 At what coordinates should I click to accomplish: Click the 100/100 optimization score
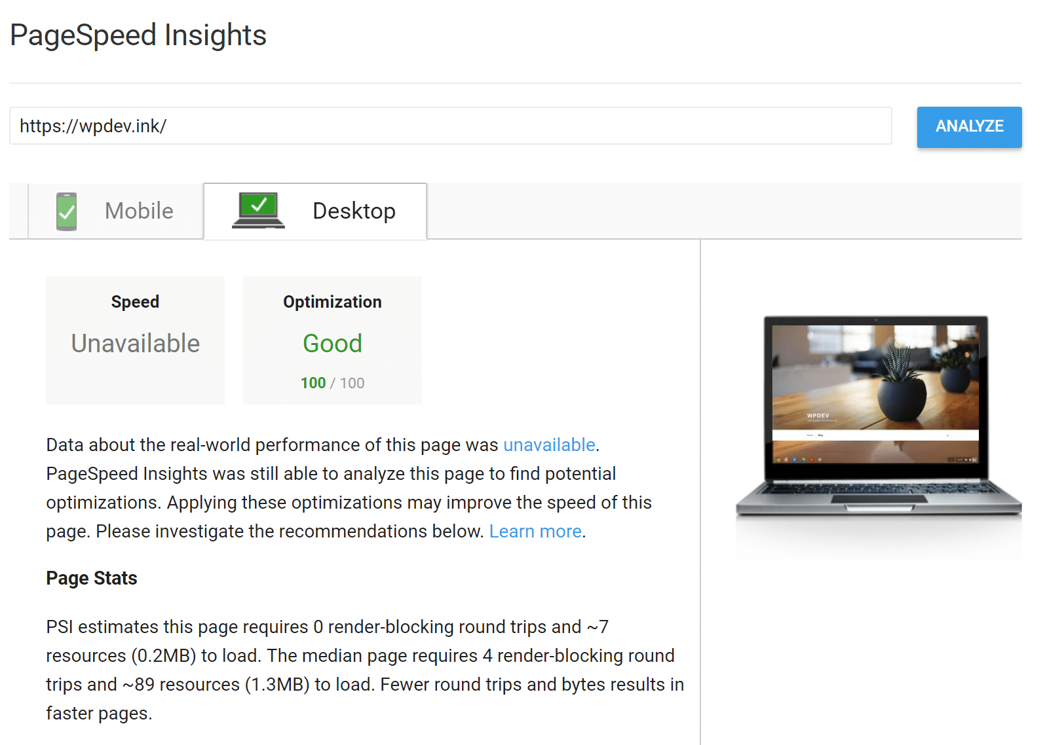332,383
